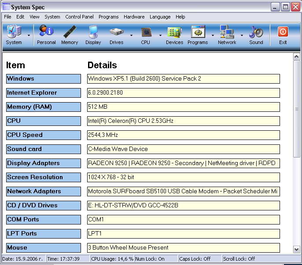This screenshot has height=265, width=302.
Task: Open the Help menu
Action: pyautogui.click(x=180, y=17)
